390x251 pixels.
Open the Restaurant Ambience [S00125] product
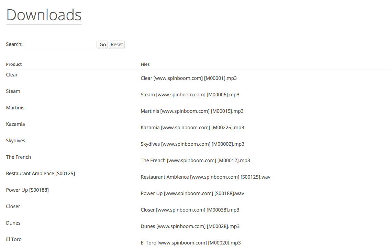41,174
